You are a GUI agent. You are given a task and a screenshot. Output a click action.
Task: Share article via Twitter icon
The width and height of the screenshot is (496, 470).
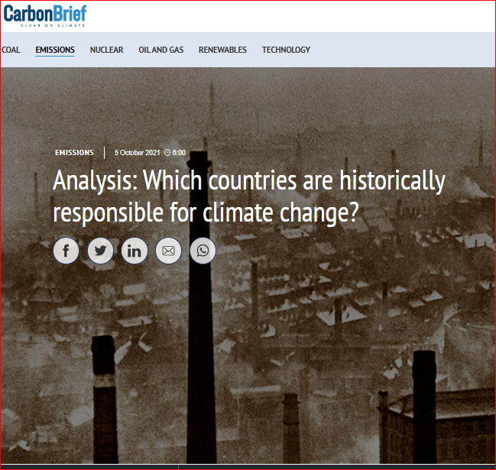click(x=100, y=251)
